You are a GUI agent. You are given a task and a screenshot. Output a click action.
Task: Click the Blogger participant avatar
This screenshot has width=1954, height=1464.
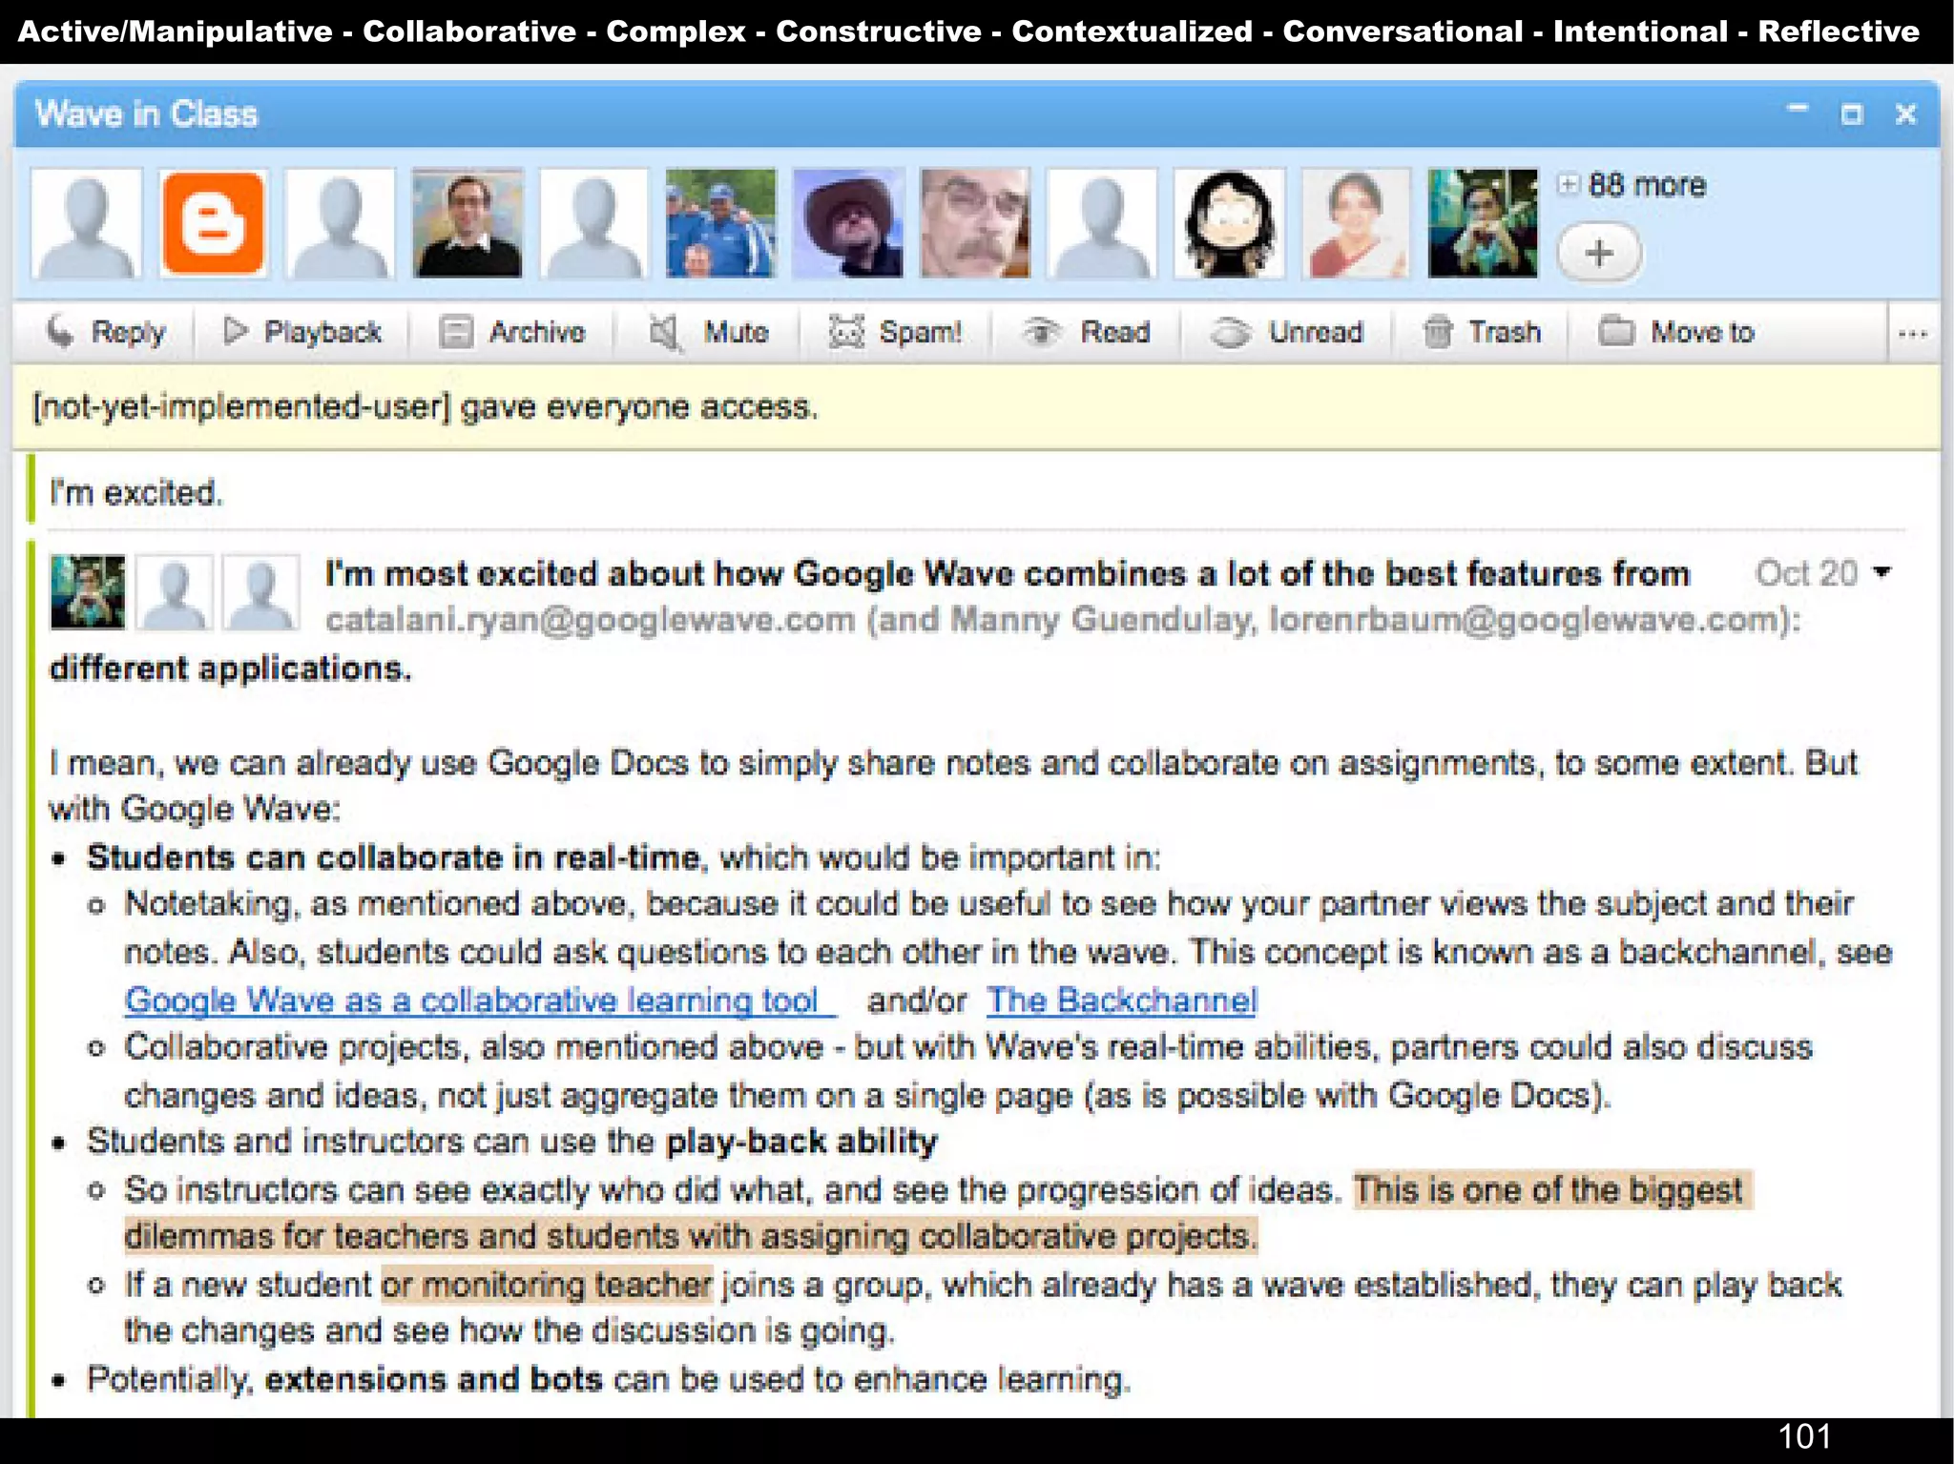coord(213,223)
